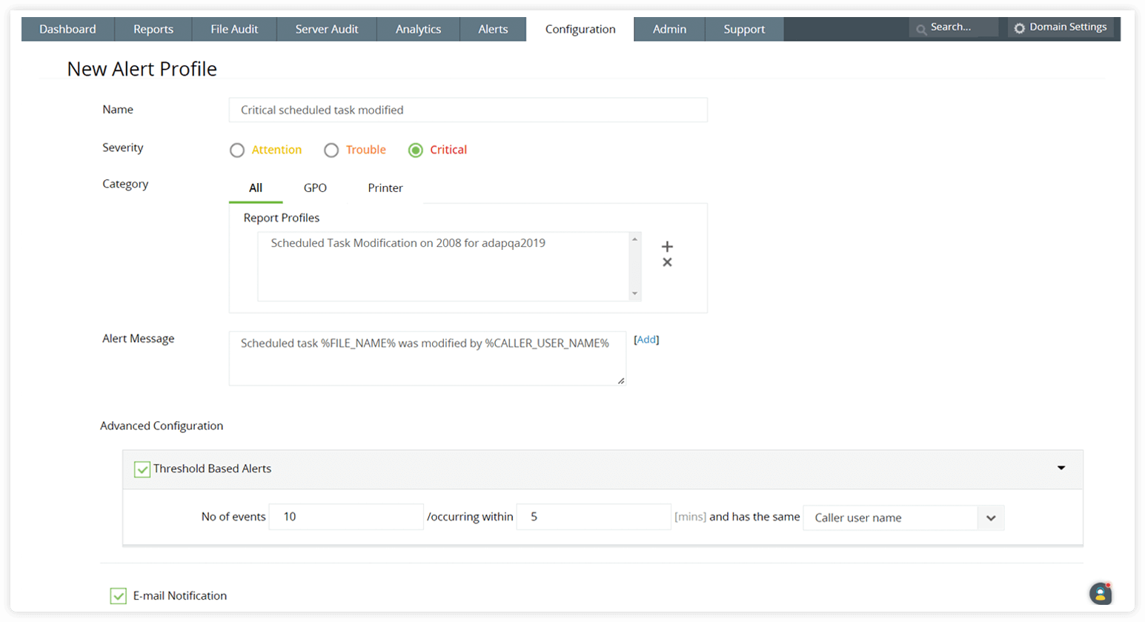This screenshot has height=622, width=1145.
Task: Switch to the GPO category tab
Action: [x=315, y=188]
